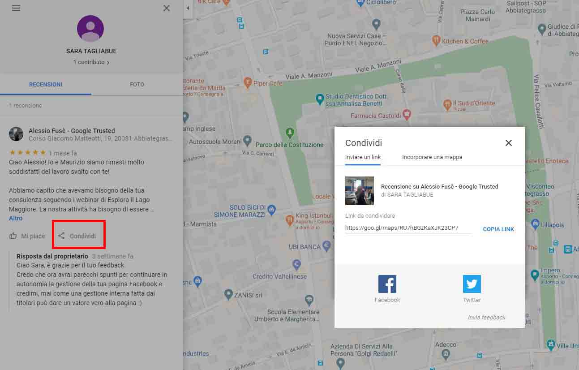
Task: Open the hamburger menu in side panel
Action: pos(16,8)
